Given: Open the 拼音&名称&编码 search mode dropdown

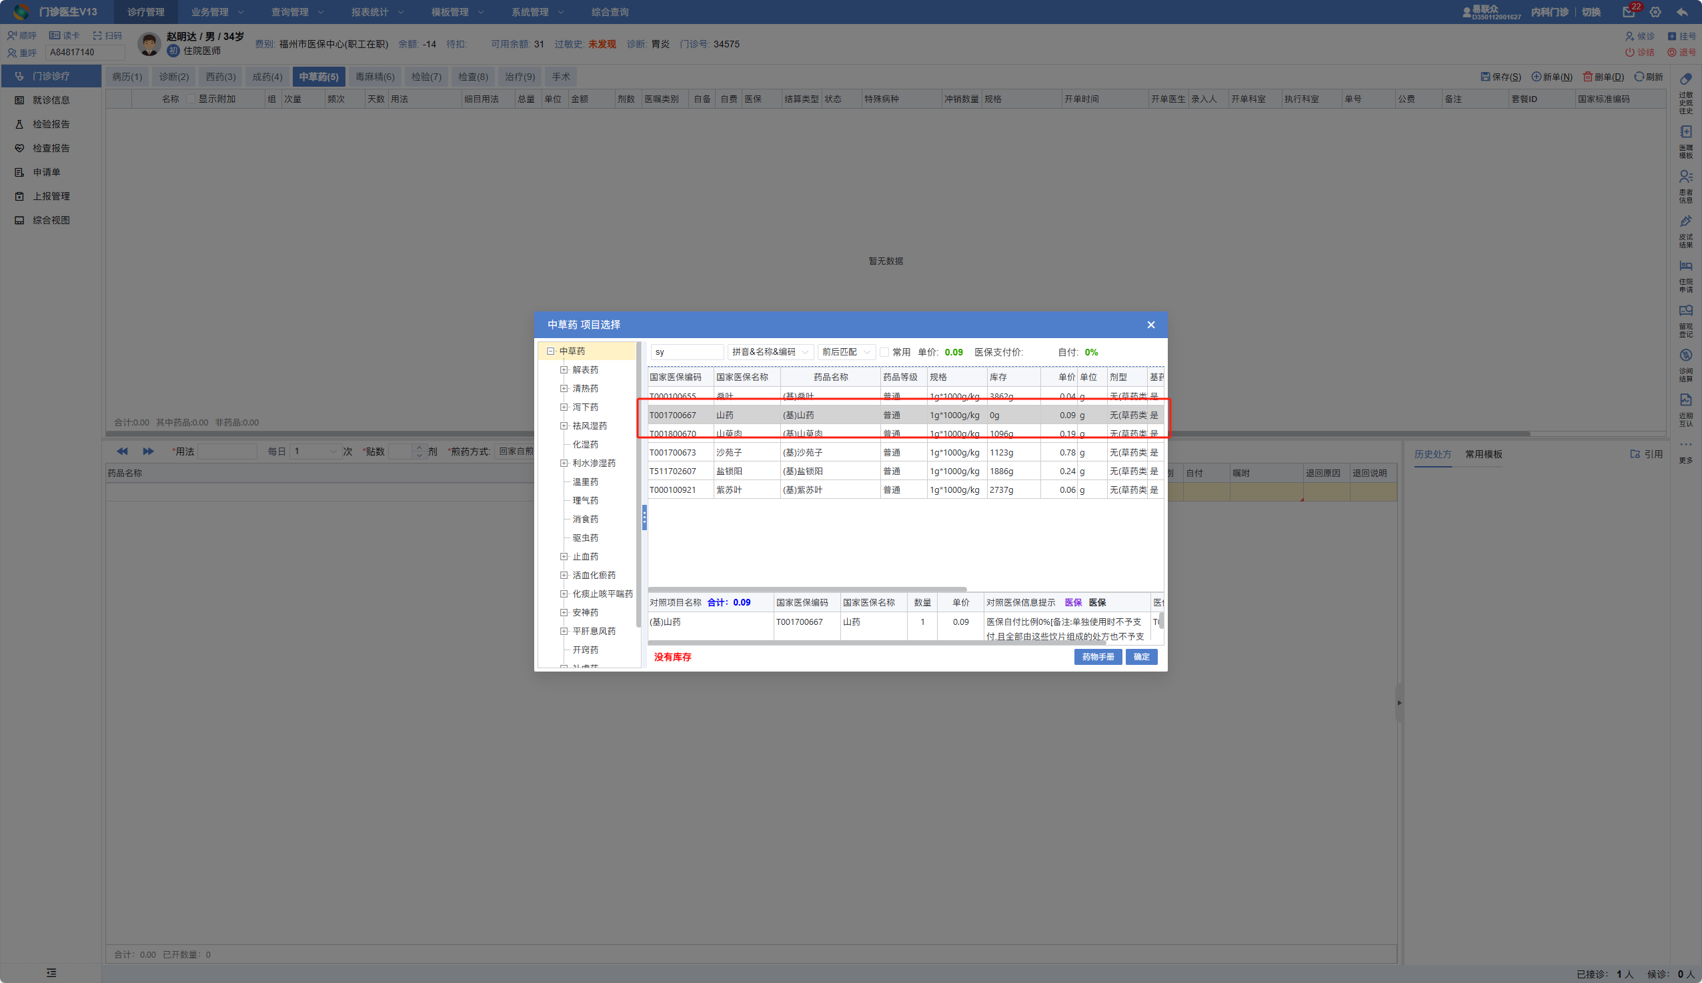Looking at the screenshot, I should [770, 352].
